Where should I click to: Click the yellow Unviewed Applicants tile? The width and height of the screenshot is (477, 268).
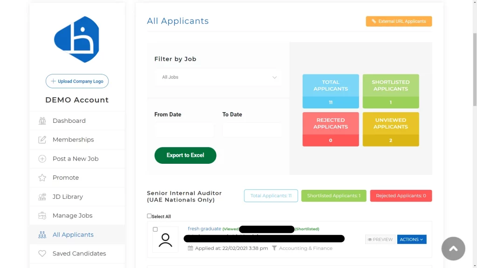point(391,129)
